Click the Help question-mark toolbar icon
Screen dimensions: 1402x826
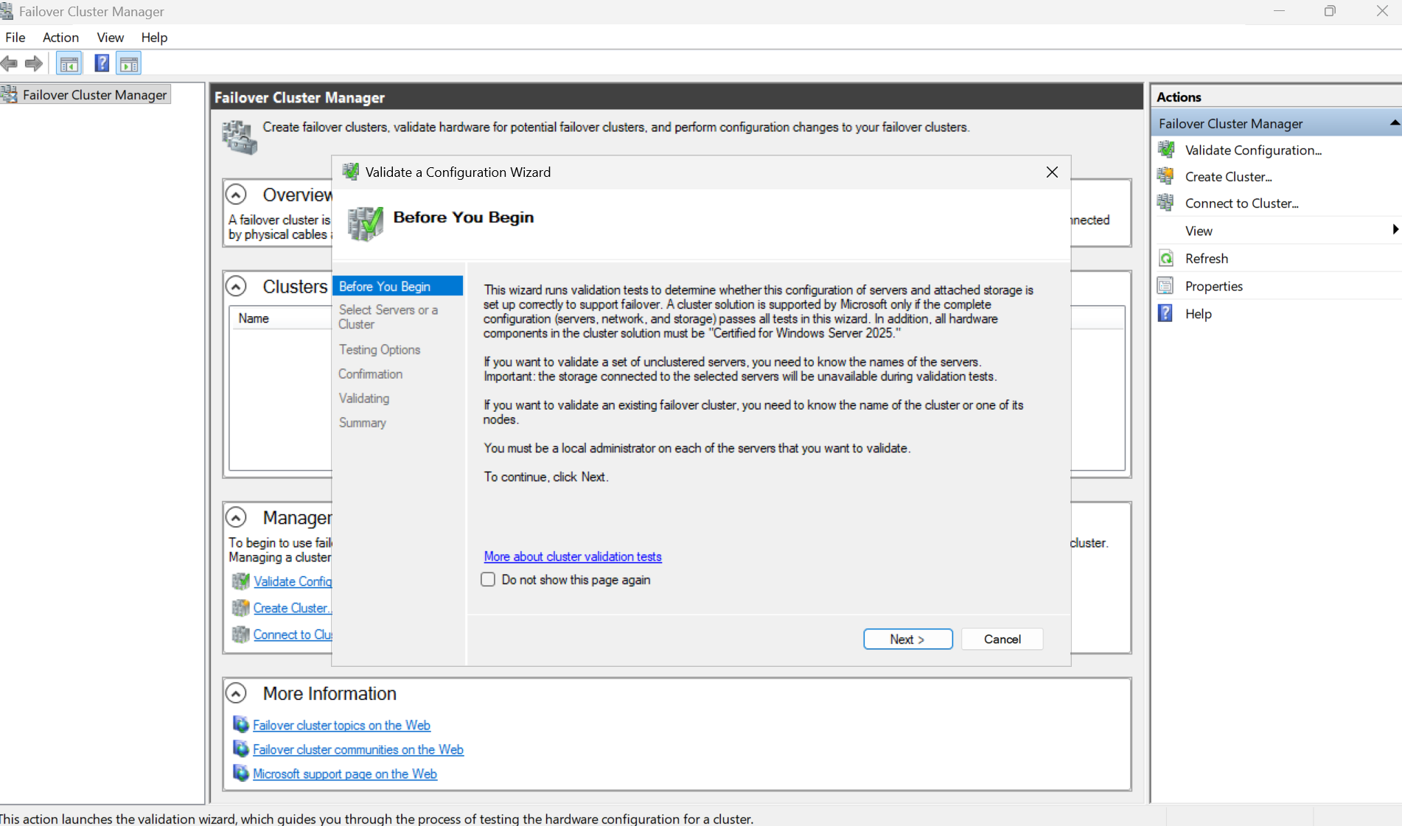(102, 64)
